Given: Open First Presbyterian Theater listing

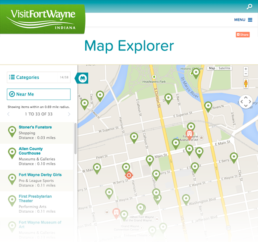Looking at the screenshot, I should 37,204.
